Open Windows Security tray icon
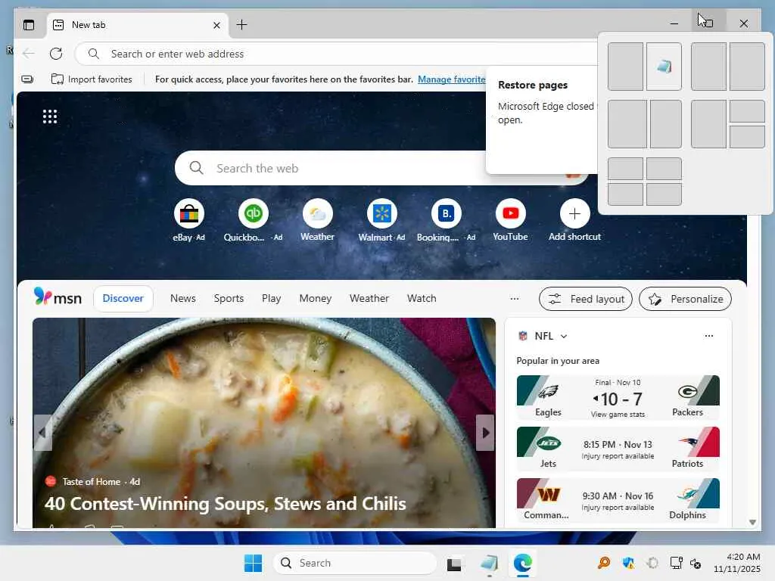Screen dimensions: 775x581 (x=628, y=563)
